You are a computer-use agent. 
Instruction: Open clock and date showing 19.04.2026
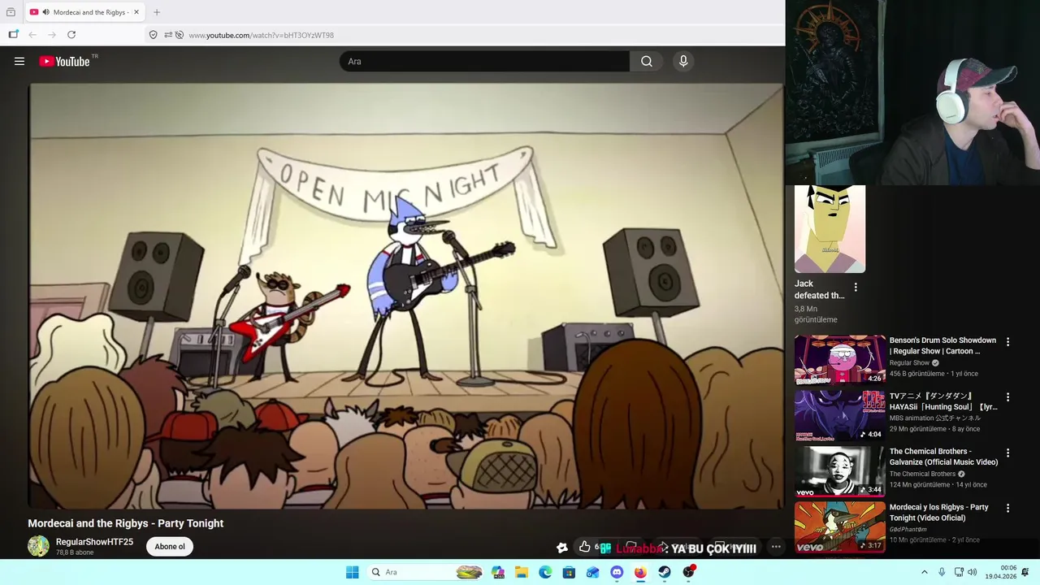pyautogui.click(x=1000, y=572)
